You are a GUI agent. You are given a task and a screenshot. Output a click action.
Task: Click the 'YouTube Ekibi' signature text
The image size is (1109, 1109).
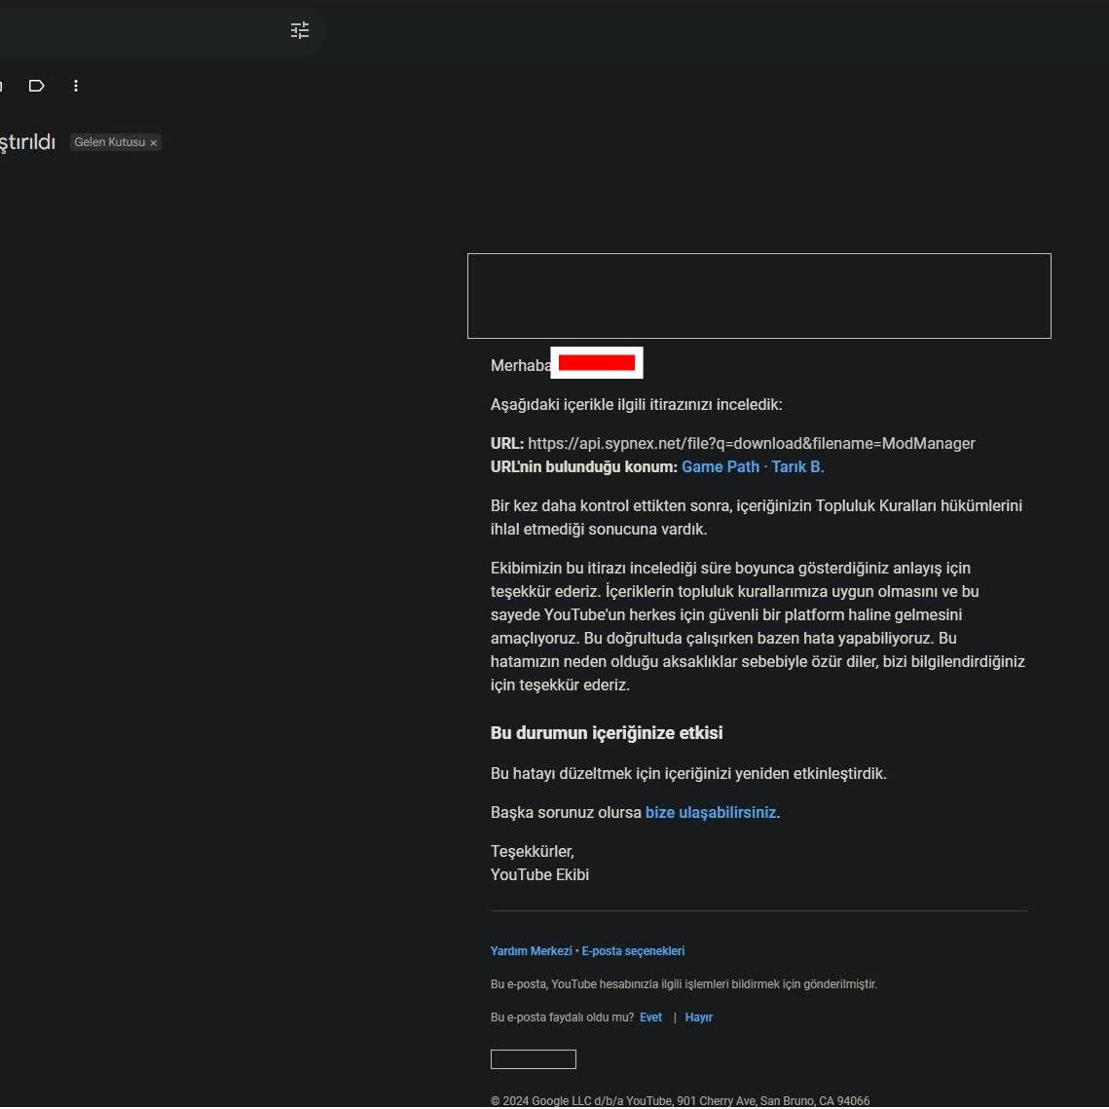click(539, 874)
